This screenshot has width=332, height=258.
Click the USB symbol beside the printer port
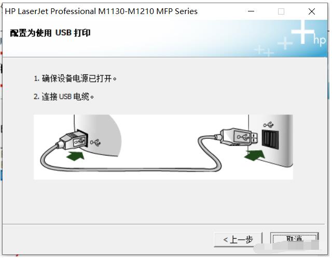point(95,143)
